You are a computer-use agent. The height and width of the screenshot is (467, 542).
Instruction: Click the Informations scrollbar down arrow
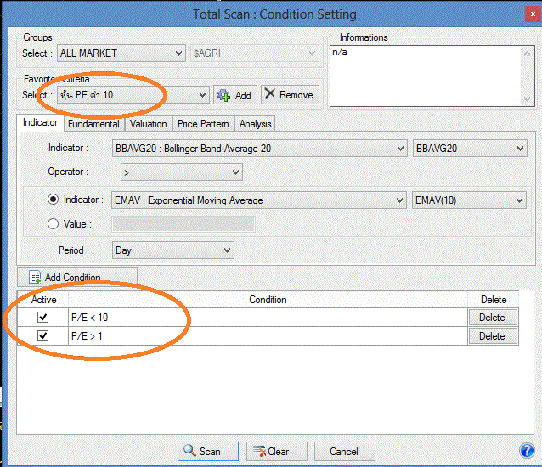pyautogui.click(x=528, y=98)
